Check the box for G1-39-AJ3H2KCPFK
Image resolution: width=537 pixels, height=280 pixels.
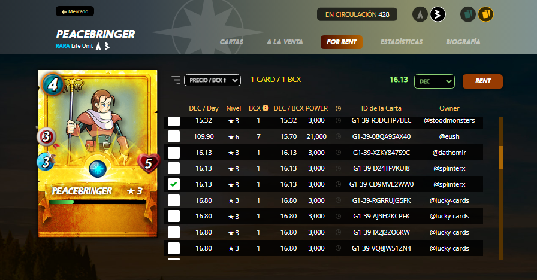pos(174,216)
